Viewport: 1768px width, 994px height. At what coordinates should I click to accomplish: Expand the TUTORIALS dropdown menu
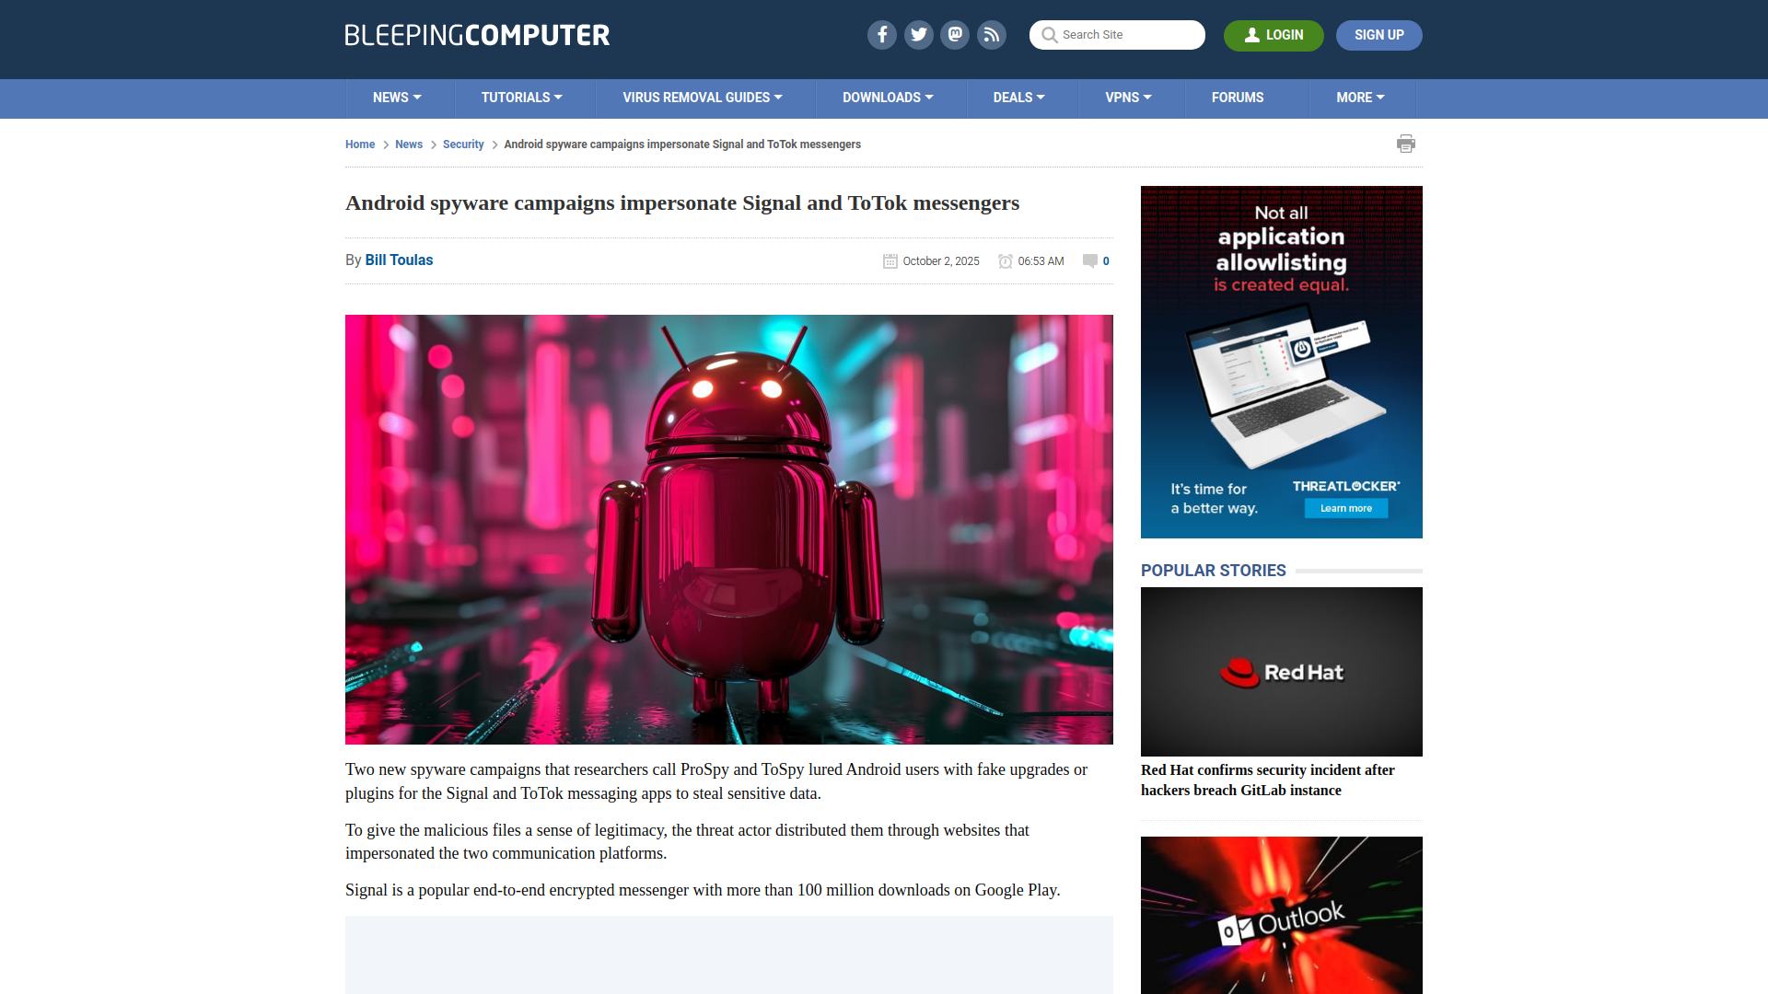click(x=521, y=98)
